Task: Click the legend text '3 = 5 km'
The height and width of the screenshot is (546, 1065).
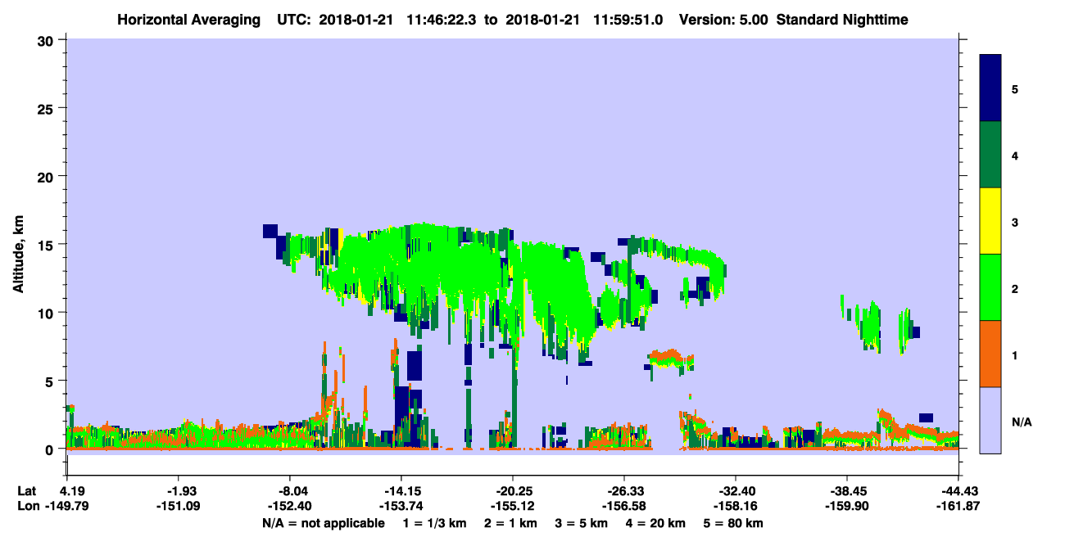Action: pyautogui.click(x=583, y=523)
